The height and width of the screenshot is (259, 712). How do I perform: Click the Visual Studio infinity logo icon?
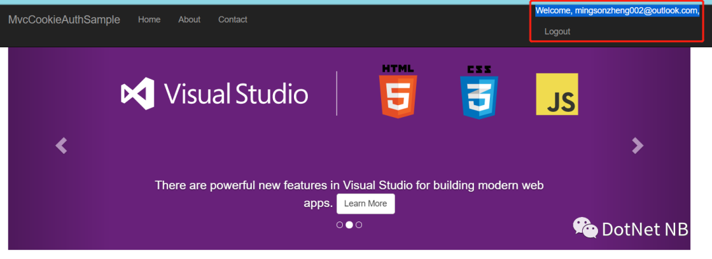point(138,93)
